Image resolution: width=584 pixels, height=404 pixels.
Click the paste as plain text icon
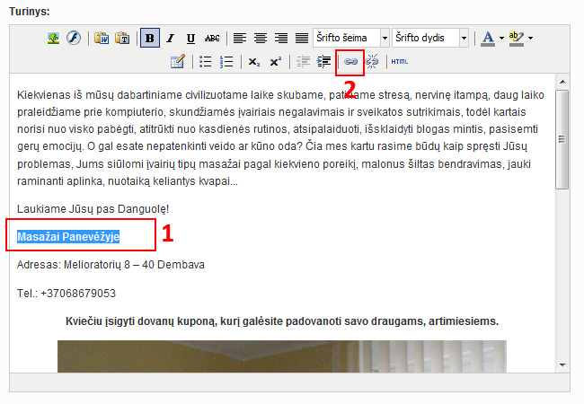point(122,38)
